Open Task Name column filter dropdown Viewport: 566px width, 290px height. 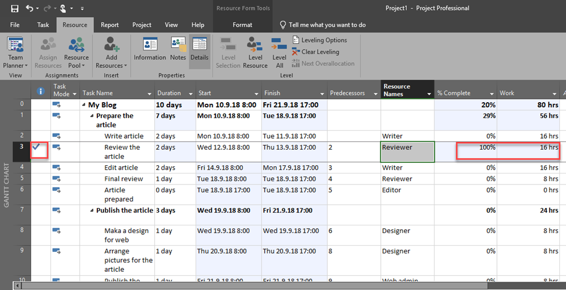(x=149, y=94)
